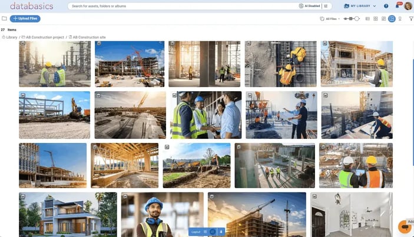Switch to square grid view layout

[376, 19]
